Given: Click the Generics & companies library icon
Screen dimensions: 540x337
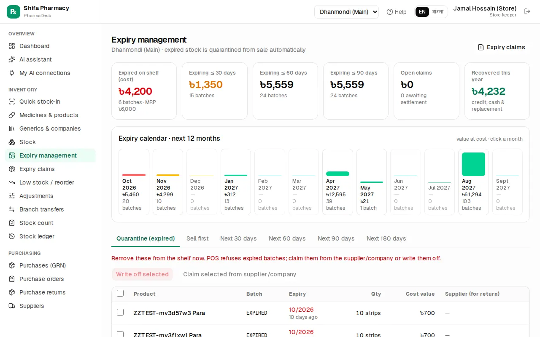Looking at the screenshot, I should click(x=12, y=128).
